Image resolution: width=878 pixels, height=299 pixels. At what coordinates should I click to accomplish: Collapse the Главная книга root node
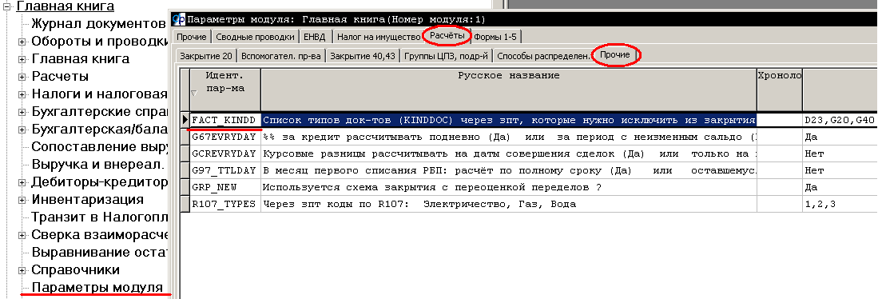[x=6, y=6]
